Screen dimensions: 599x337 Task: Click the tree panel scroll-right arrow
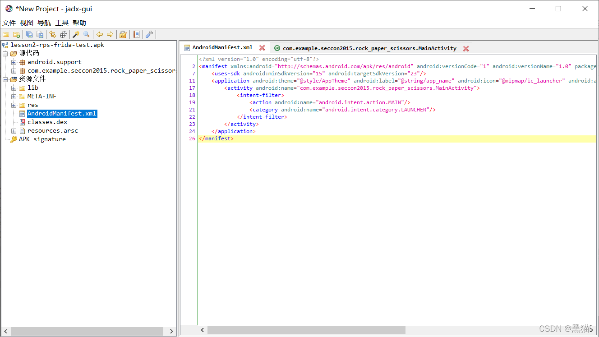(x=171, y=332)
